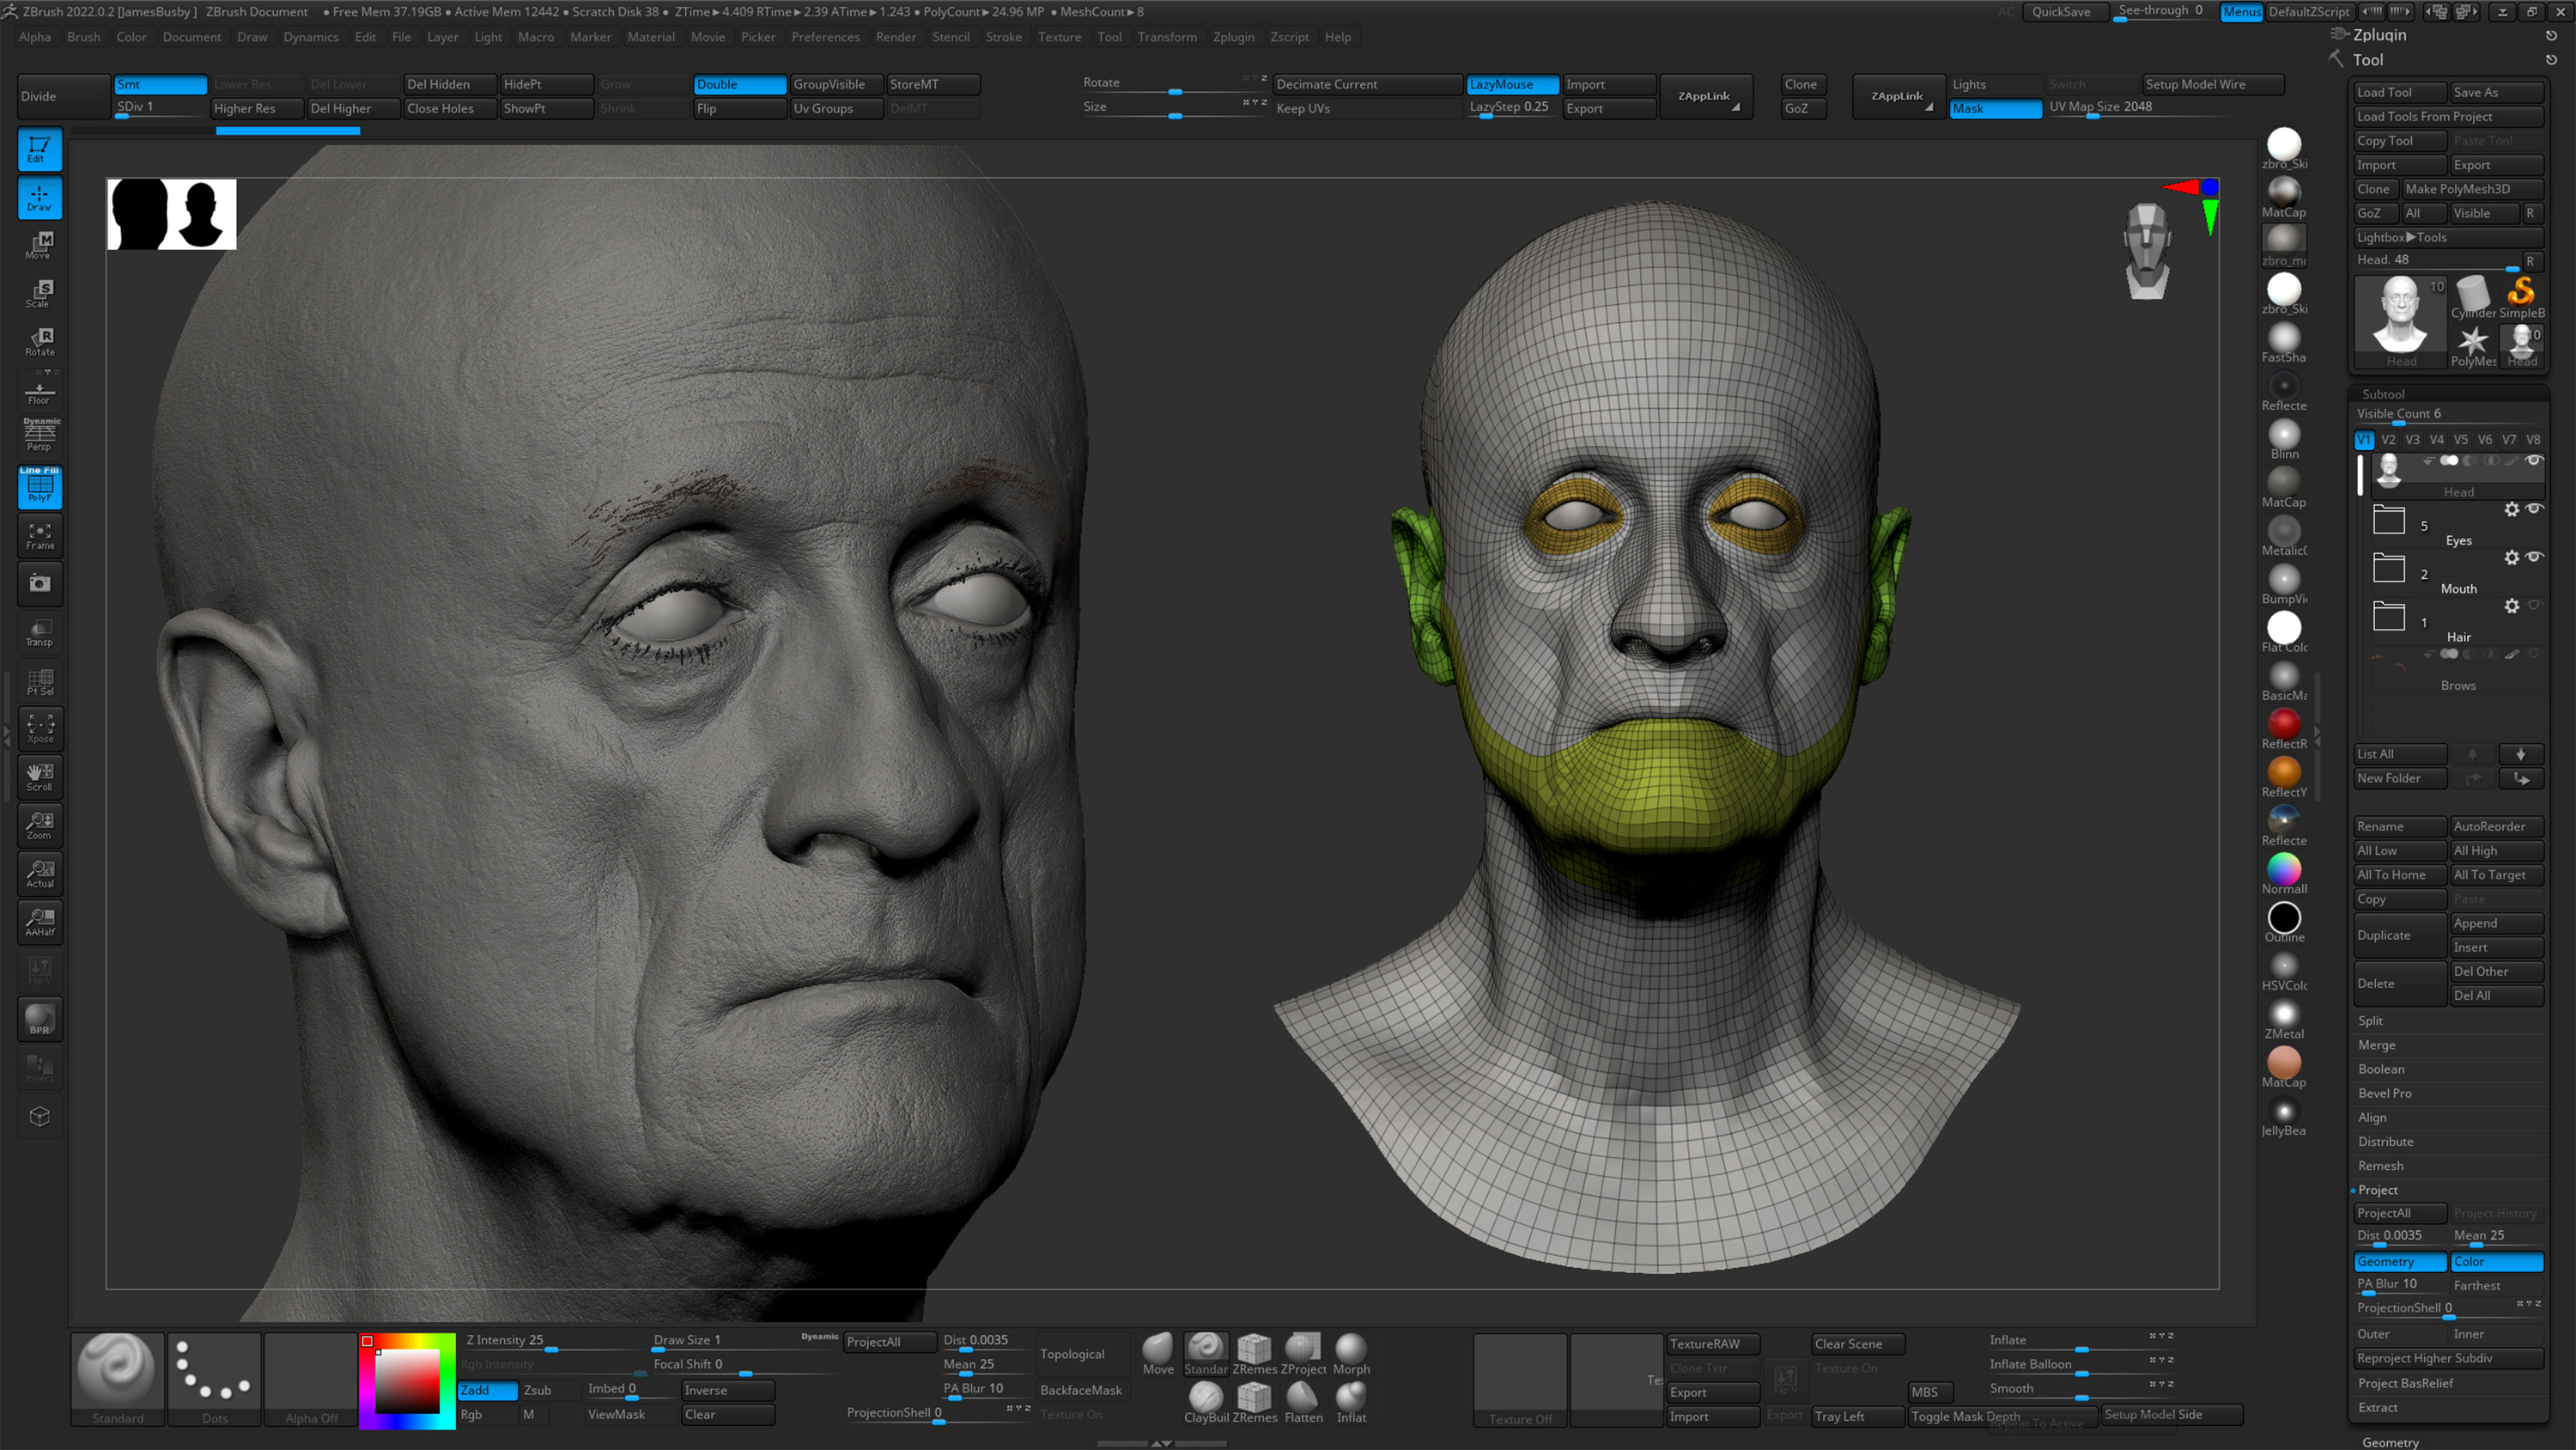The width and height of the screenshot is (2576, 1450).
Task: Expand the Mouth subtool folder
Action: click(x=2389, y=568)
